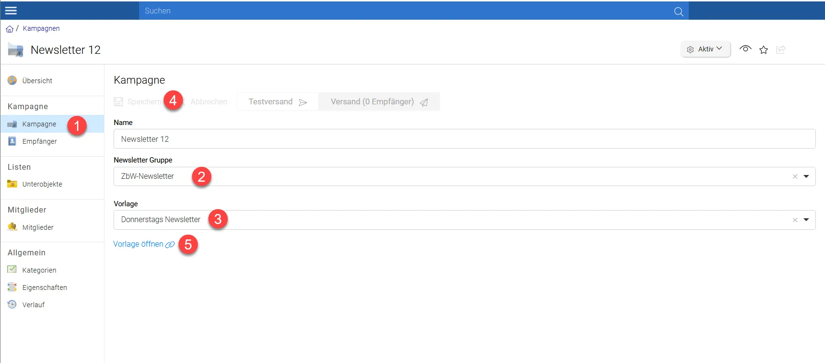
Task: Open Empfänger in the sidebar
Action: coord(52,141)
